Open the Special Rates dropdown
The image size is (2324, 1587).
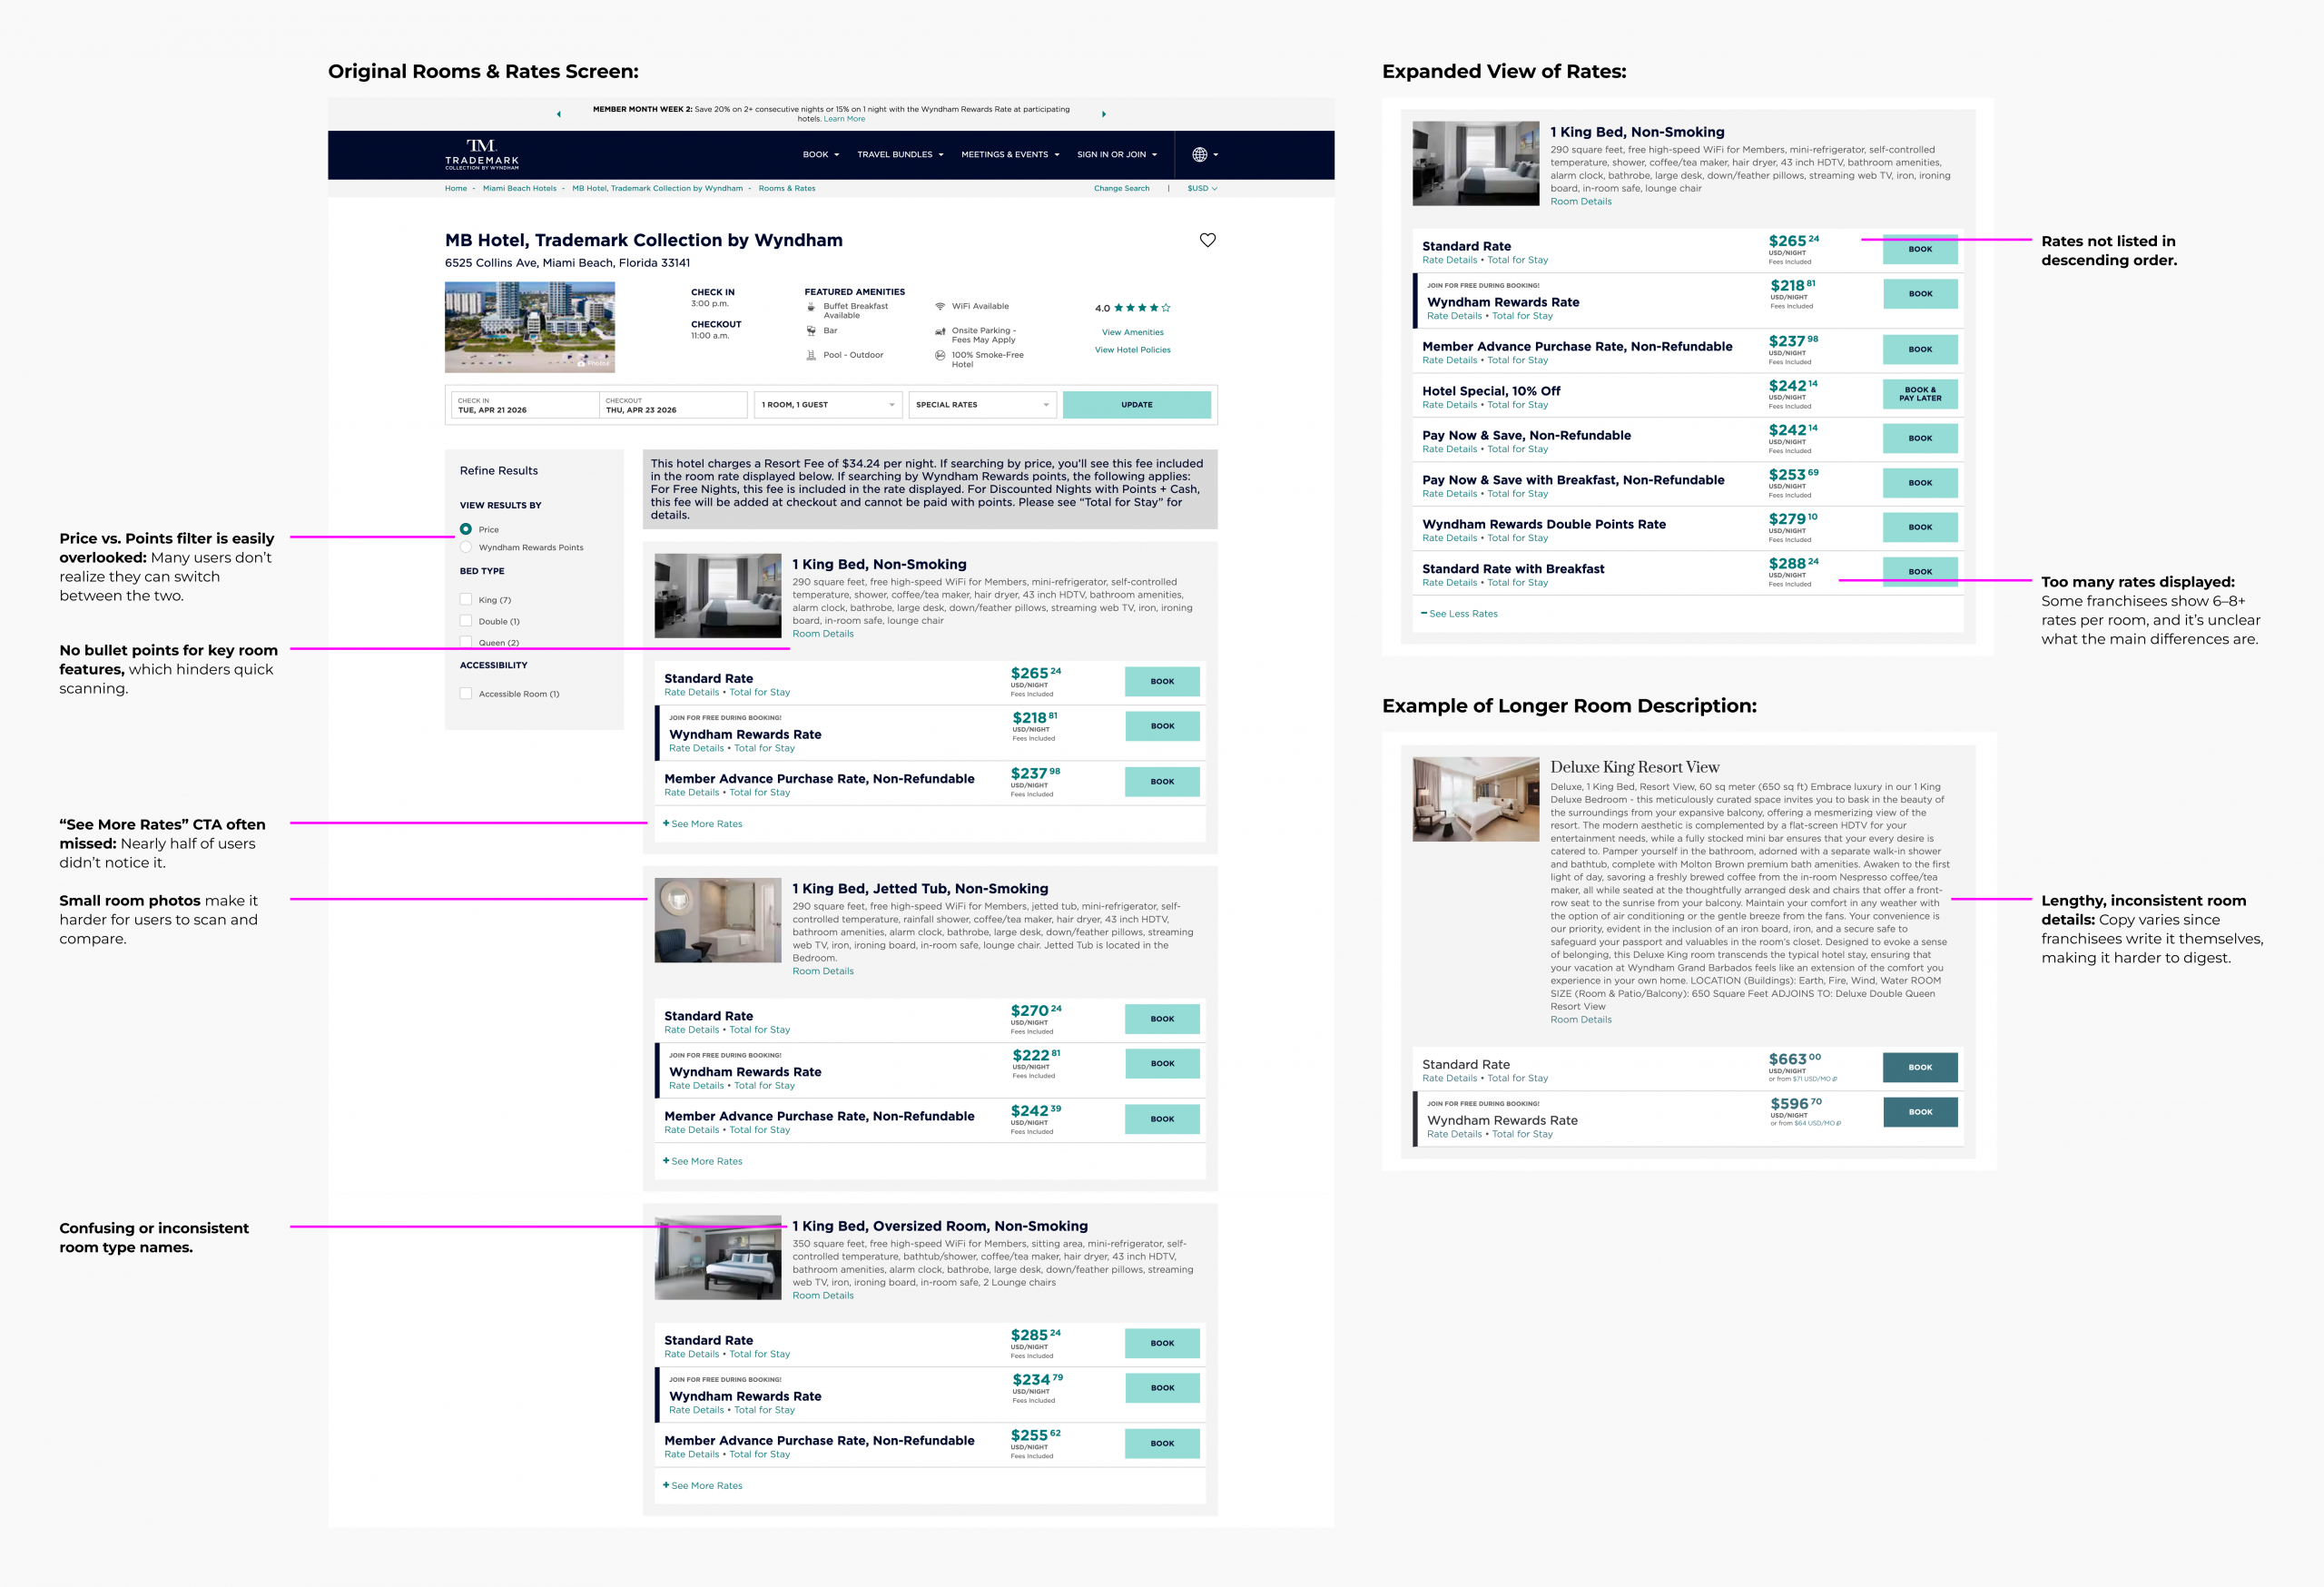[982, 405]
